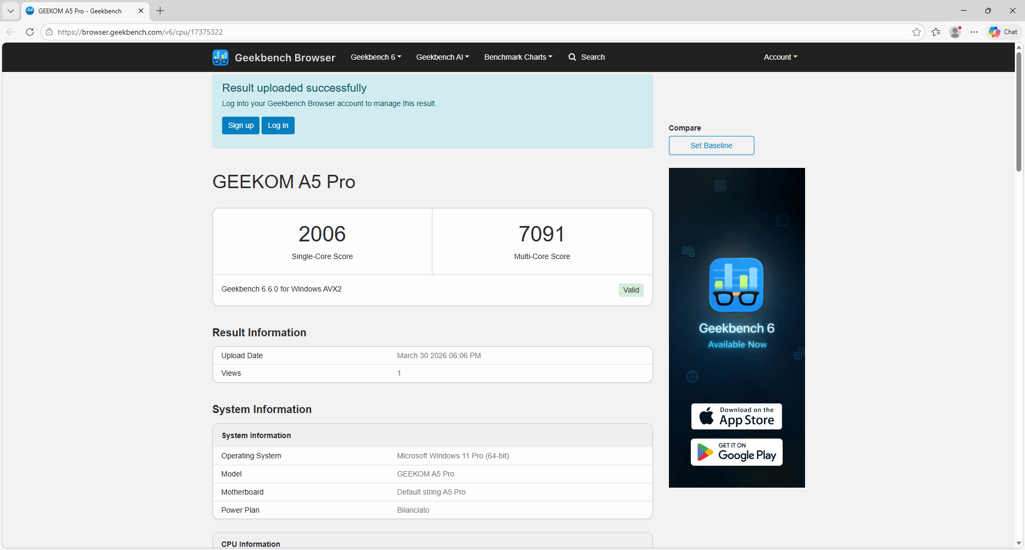Image resolution: width=1025 pixels, height=550 pixels.
Task: Open the Benchmark Charts dropdown
Action: pos(518,57)
